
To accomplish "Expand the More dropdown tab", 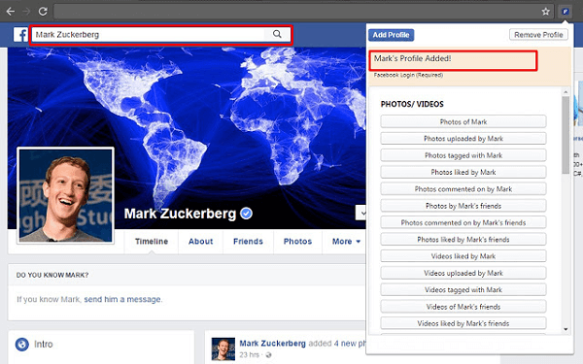I will tap(346, 242).
